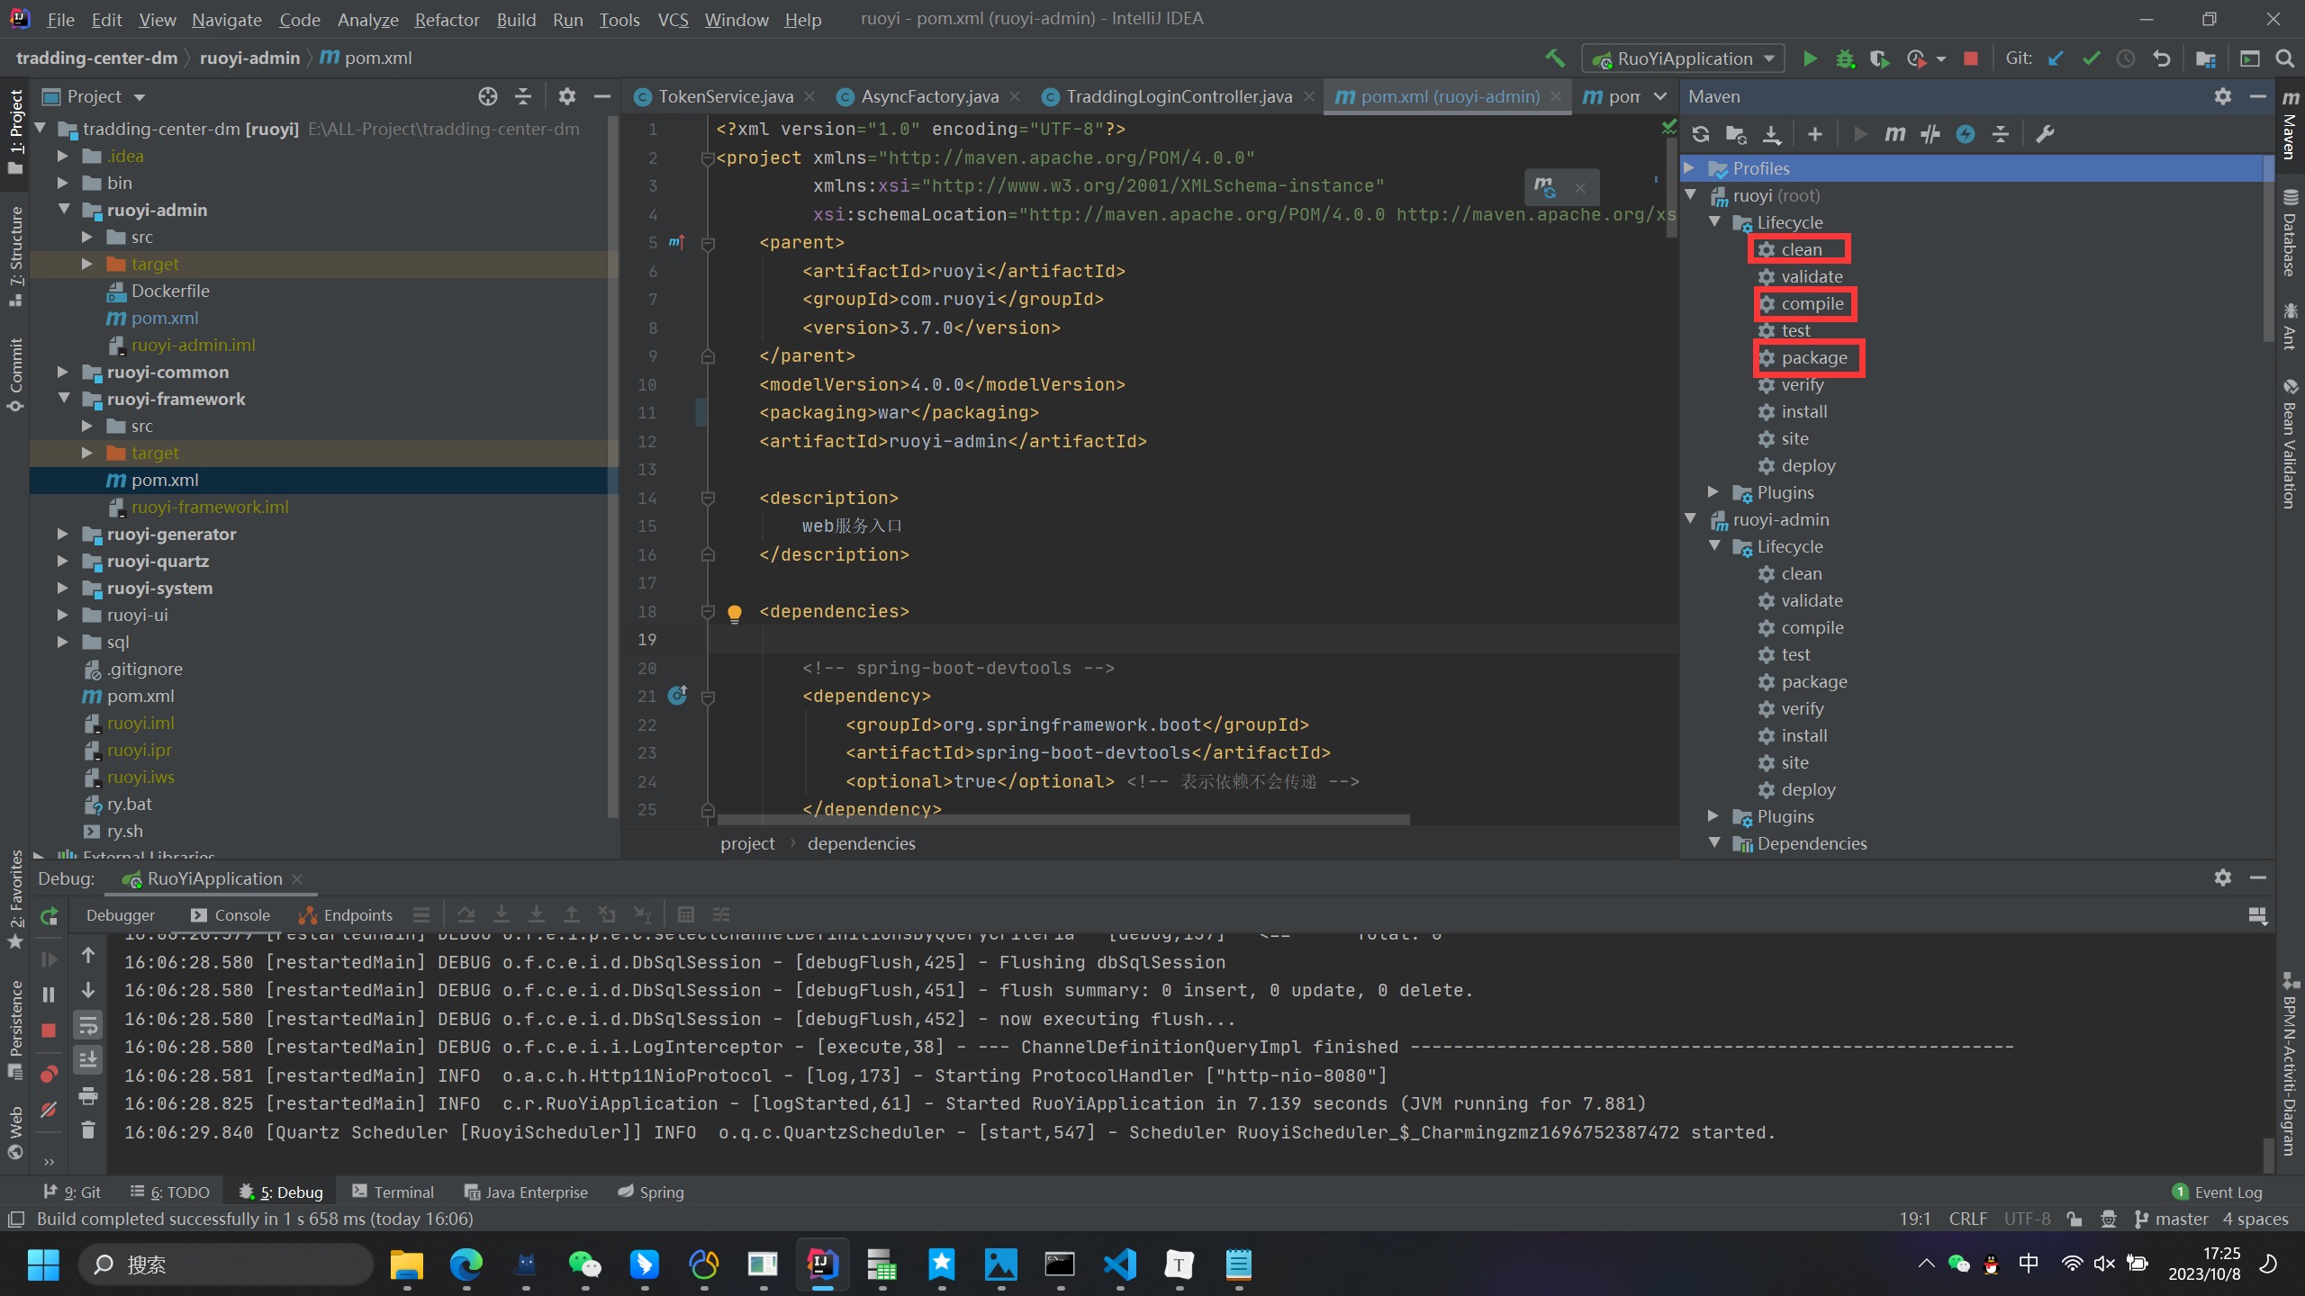Rerun RuoYiApplication in Debug panel
This screenshot has width=2305, height=1296.
[50, 916]
